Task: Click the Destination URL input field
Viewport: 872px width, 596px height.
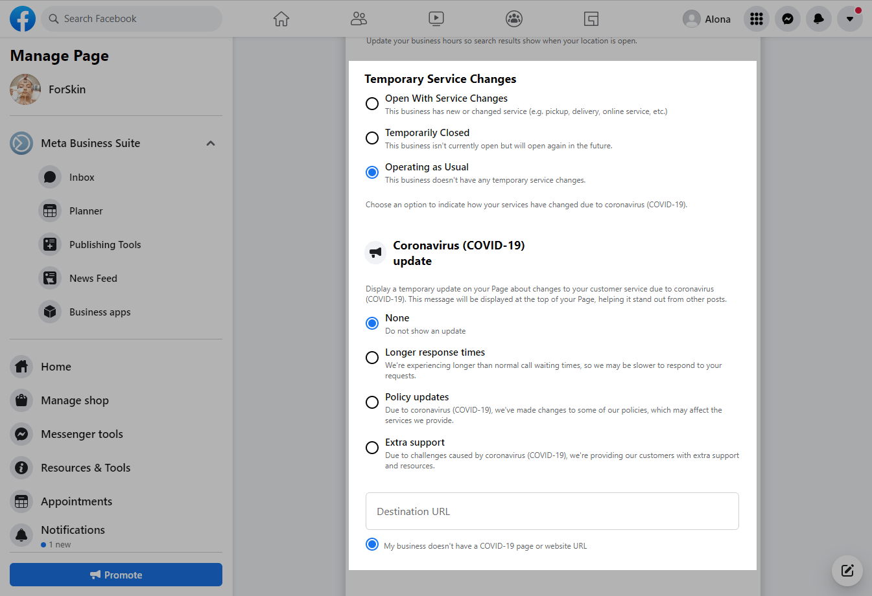Action: click(552, 511)
